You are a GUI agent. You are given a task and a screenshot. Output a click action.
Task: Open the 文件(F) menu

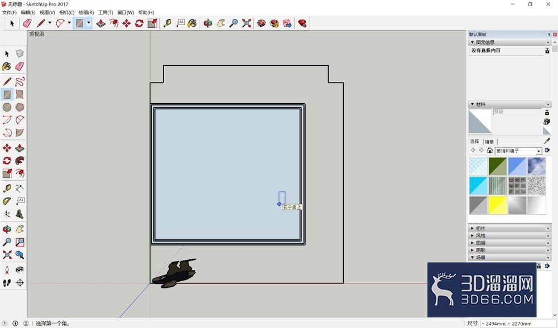pos(9,12)
